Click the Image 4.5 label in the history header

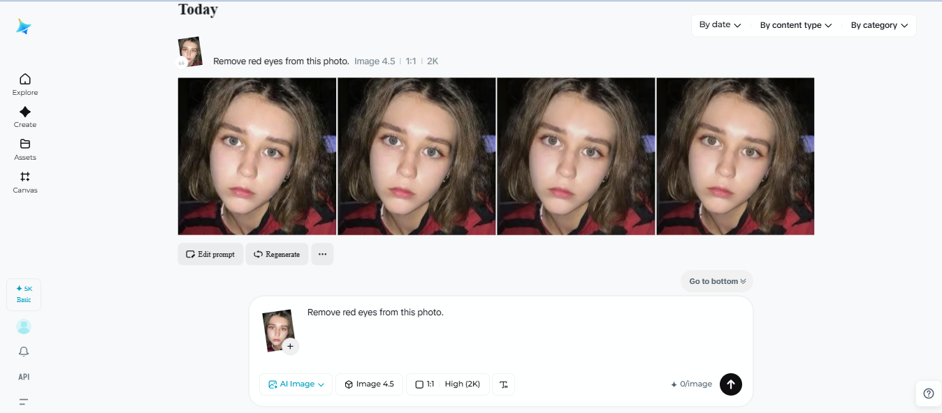[x=375, y=61]
